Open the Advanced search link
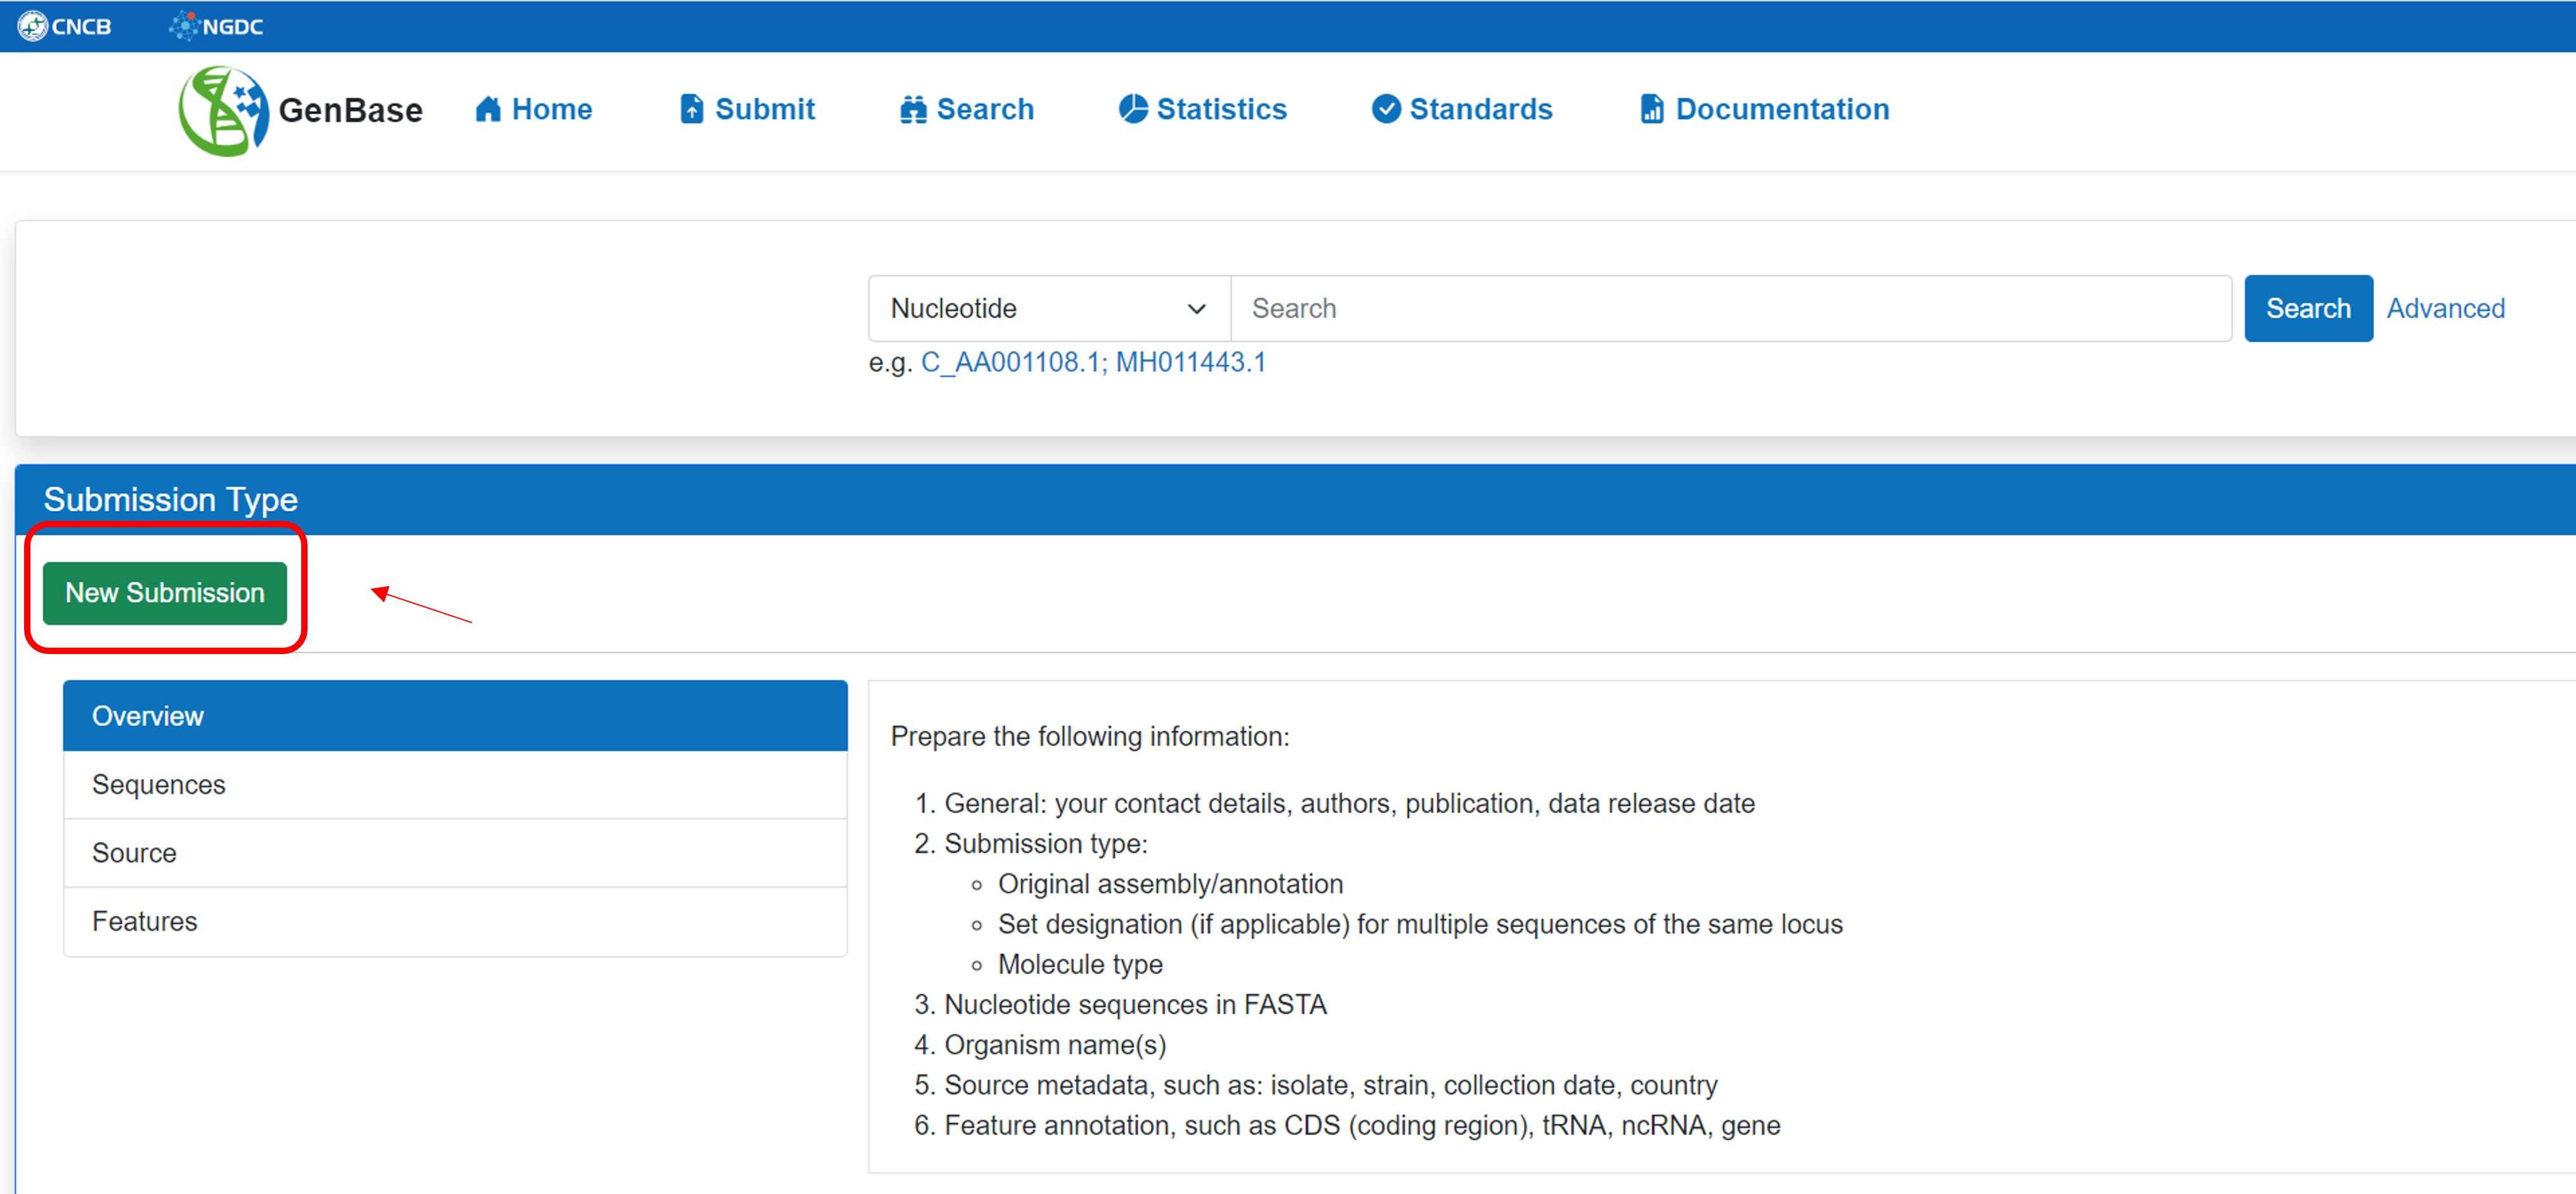Screen dimensions: 2576x1194 tap(2445, 309)
